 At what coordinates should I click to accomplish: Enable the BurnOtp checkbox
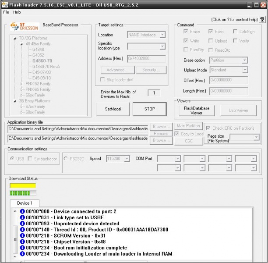click(x=185, y=50)
